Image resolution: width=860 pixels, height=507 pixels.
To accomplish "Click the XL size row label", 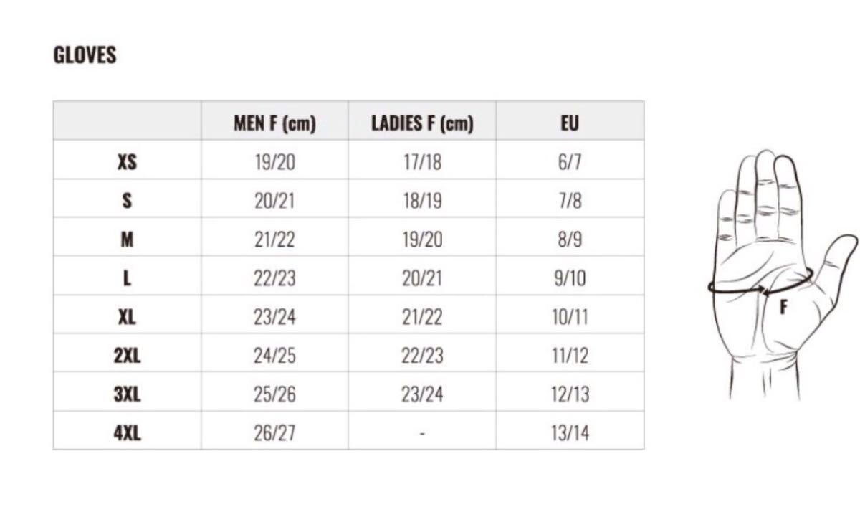I will coord(127,317).
